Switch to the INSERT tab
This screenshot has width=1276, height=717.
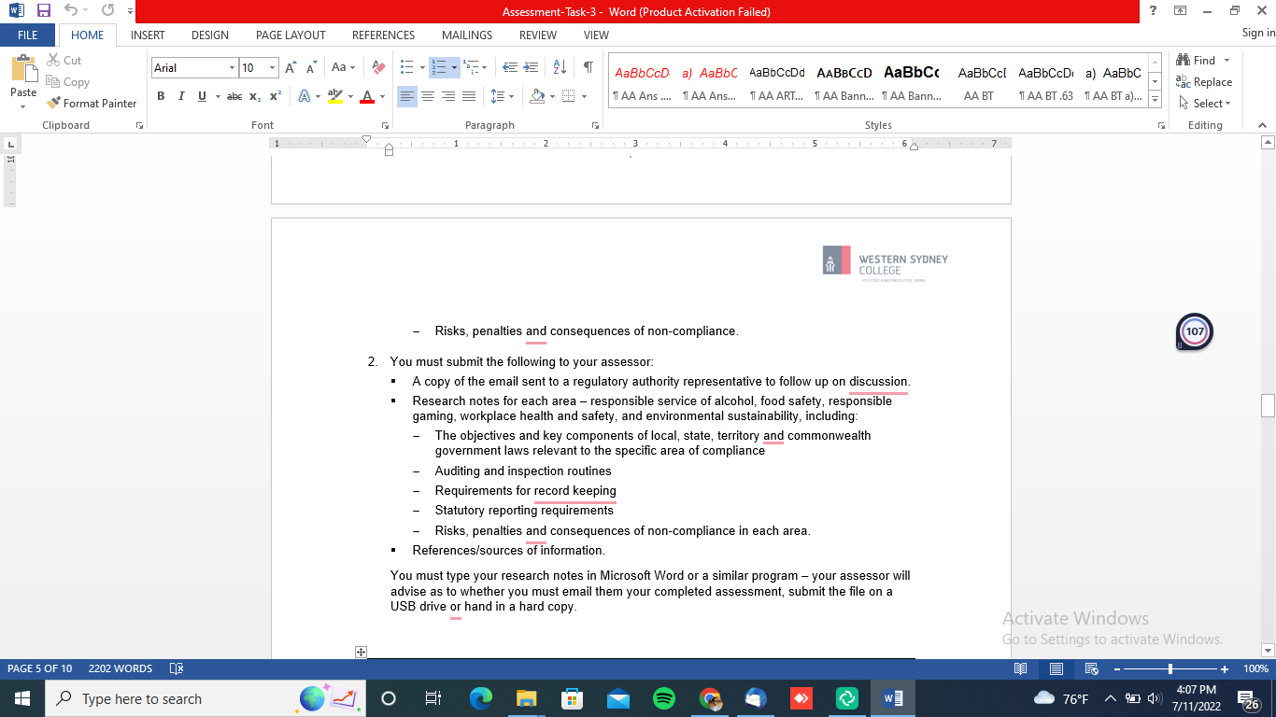point(148,35)
